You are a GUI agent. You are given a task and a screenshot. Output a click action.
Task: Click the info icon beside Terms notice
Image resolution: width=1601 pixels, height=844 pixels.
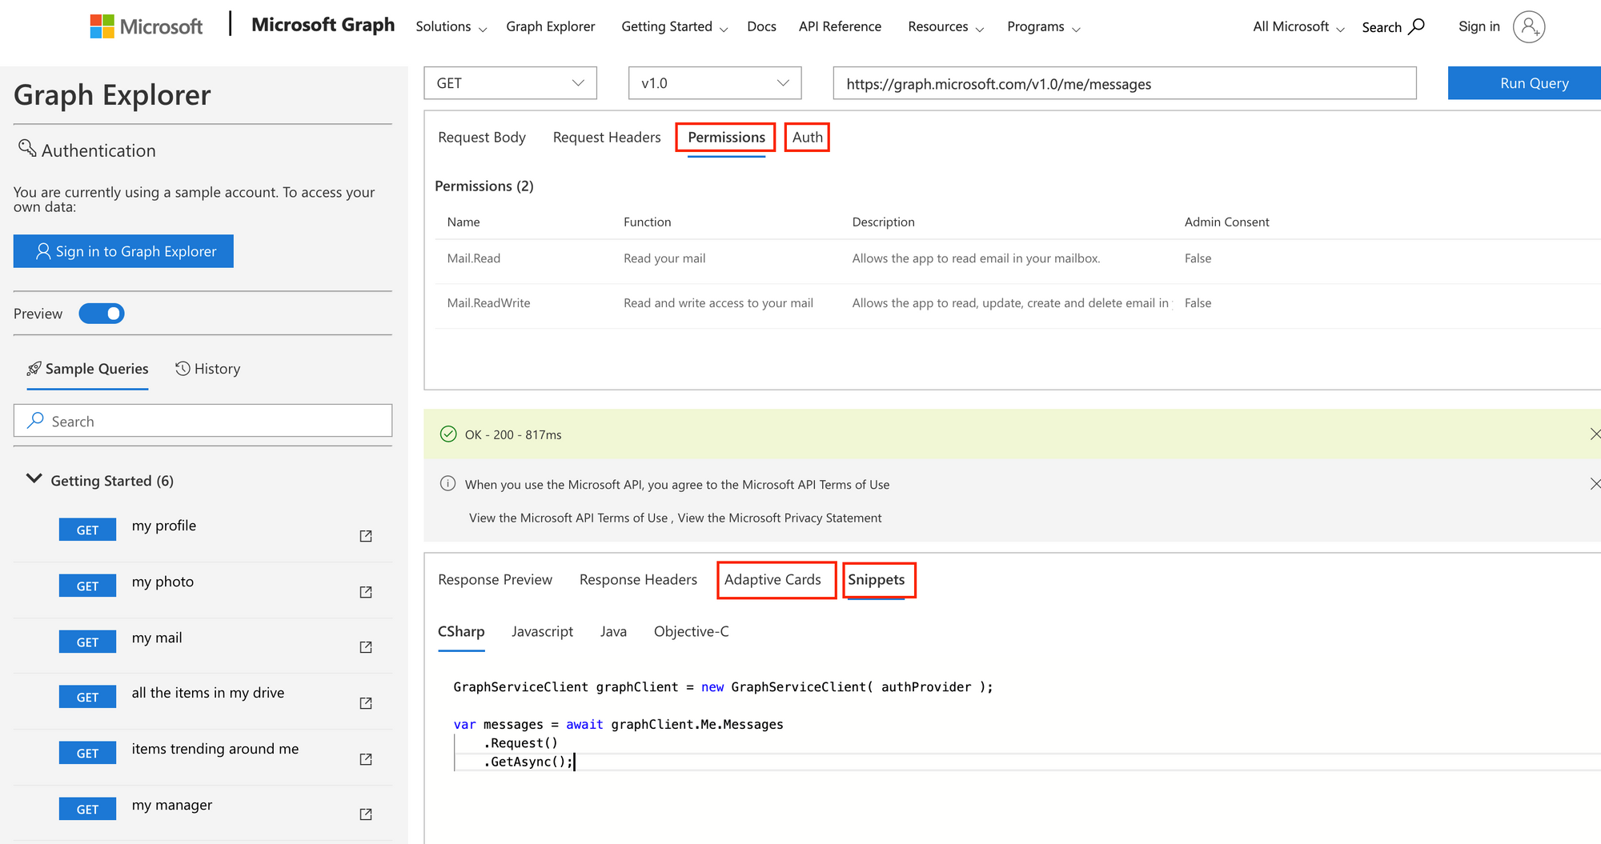coord(448,484)
